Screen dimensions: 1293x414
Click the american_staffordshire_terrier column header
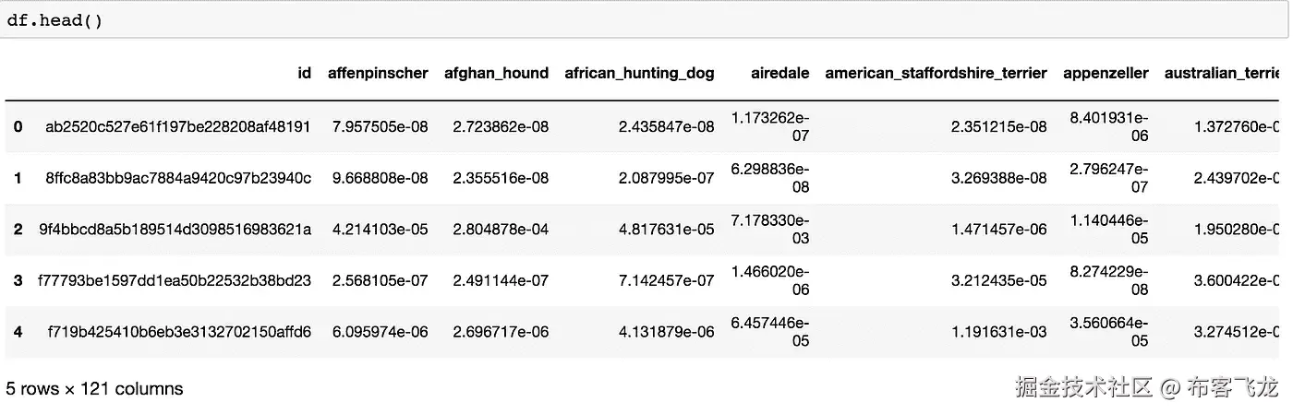936,73
